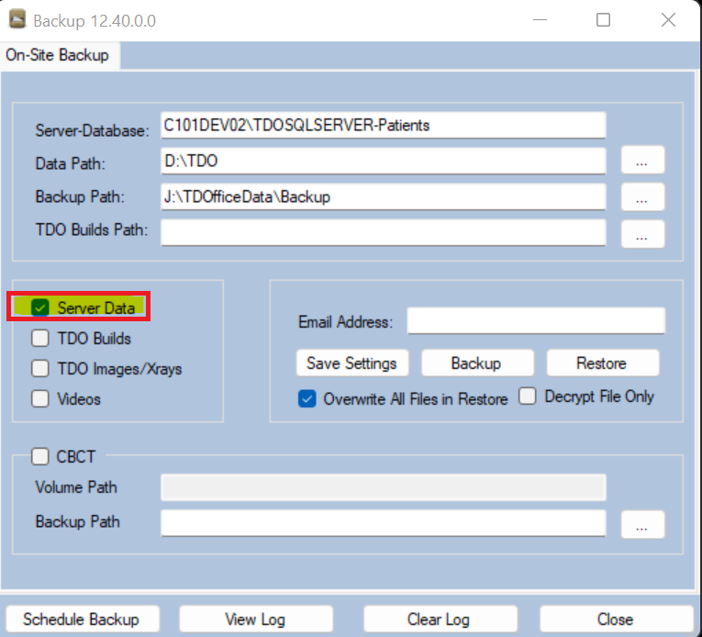The height and width of the screenshot is (637, 702).
Task: Enable the TDO Images/Xrays checkbox
Action: click(40, 369)
